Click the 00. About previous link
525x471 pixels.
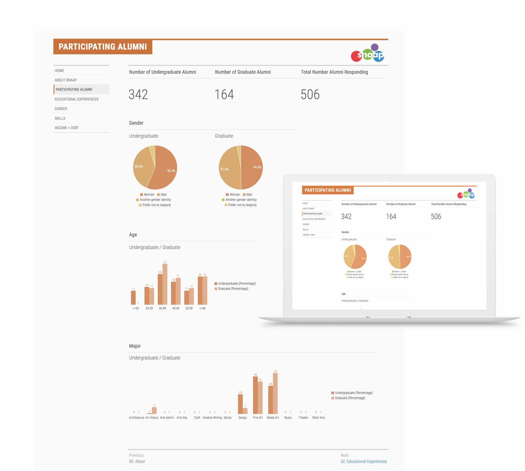137,461
